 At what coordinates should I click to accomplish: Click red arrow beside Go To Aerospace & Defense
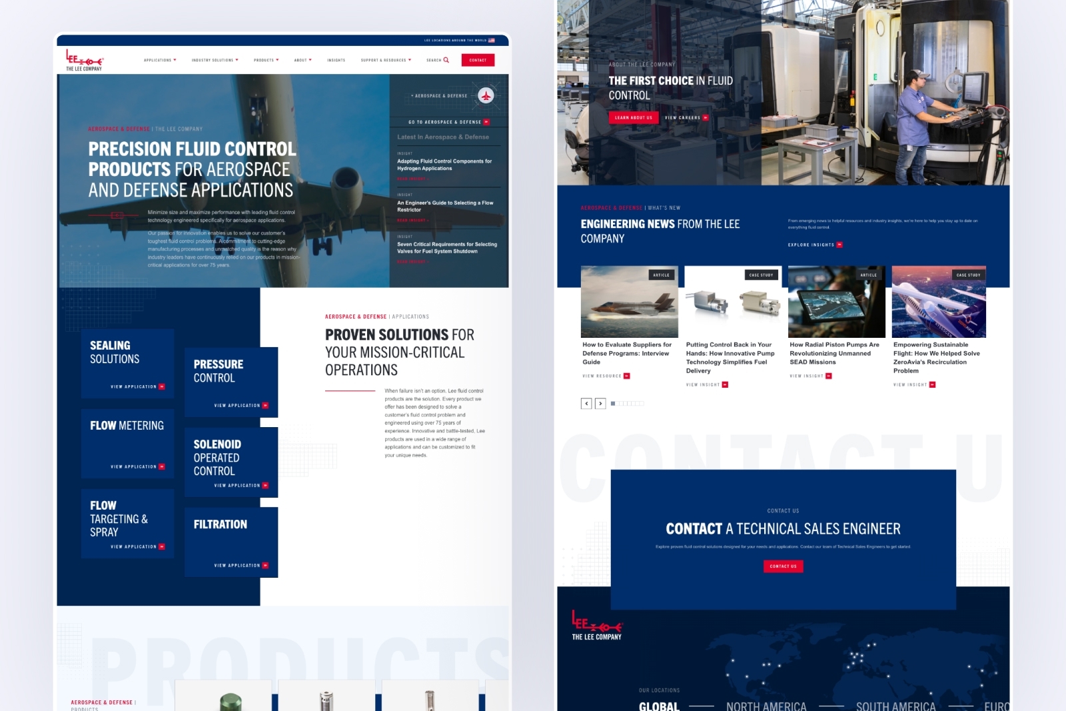pyautogui.click(x=486, y=122)
